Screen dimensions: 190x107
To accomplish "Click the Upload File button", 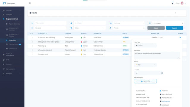I will 145,81.
